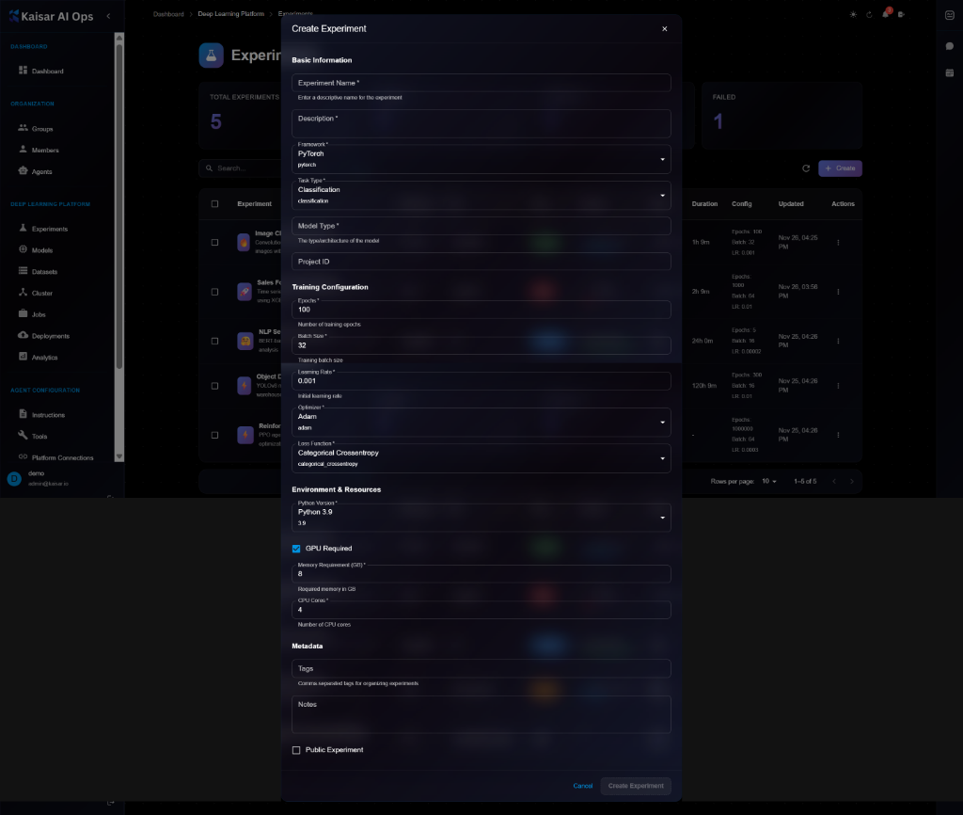The width and height of the screenshot is (963, 815).
Task: Uncheck the GPU Required checkbox
Action: pyautogui.click(x=296, y=549)
